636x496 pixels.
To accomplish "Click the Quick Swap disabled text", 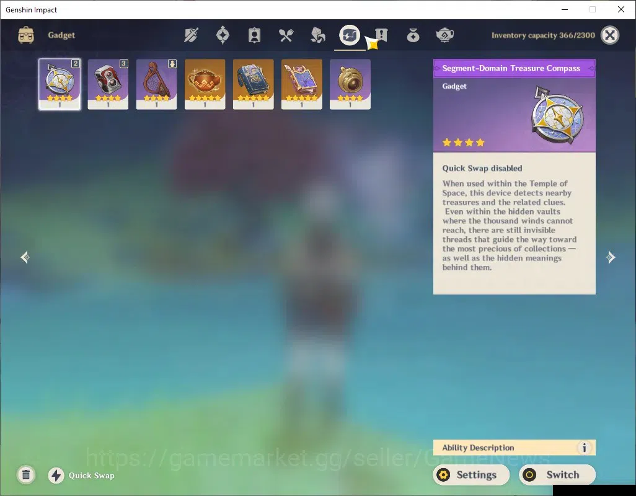I will [x=482, y=168].
